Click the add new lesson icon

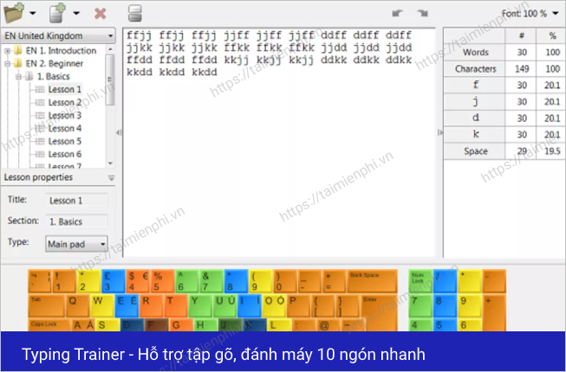pos(57,13)
